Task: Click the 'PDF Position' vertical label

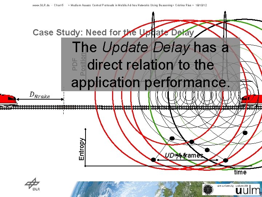Action: [79, 64]
